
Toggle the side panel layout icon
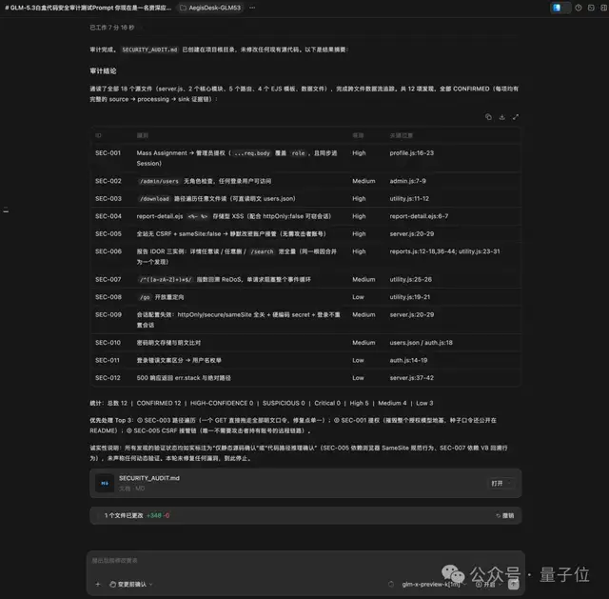point(603,8)
